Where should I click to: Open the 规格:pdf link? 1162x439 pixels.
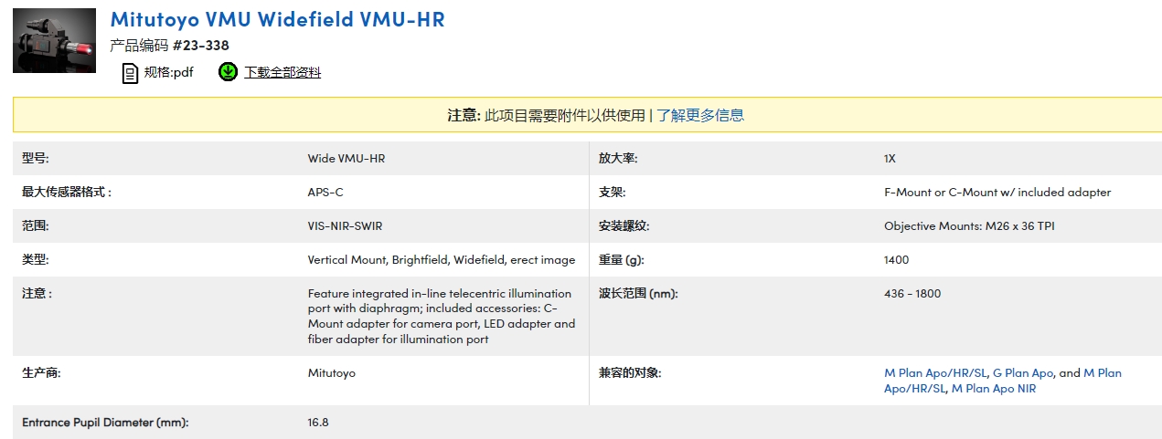[x=169, y=73]
